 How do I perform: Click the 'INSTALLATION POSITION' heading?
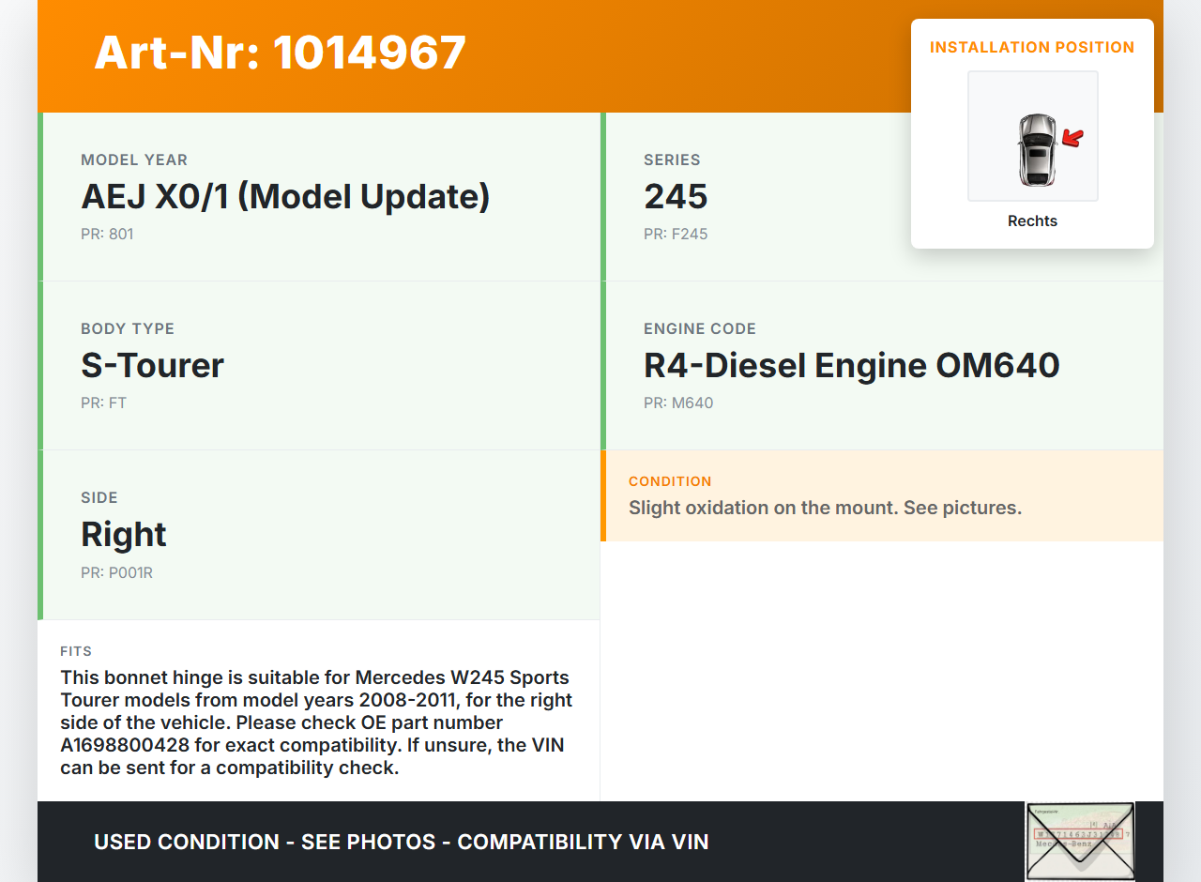pyautogui.click(x=1032, y=47)
